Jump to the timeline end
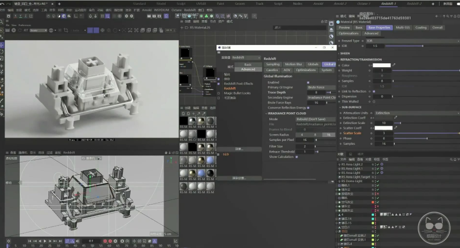460x248 pixels. click(60, 241)
